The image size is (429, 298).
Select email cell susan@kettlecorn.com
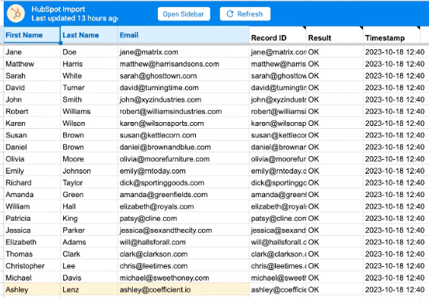(183, 135)
